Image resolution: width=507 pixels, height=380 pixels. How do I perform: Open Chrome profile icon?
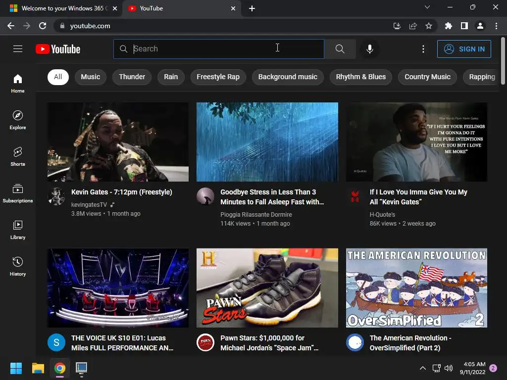coord(480,26)
